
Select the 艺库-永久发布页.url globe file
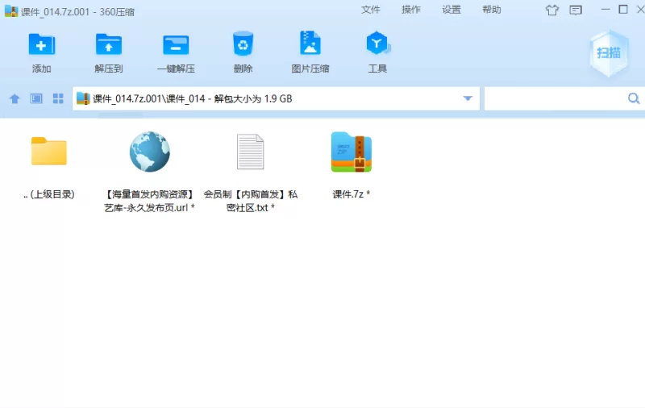click(149, 172)
